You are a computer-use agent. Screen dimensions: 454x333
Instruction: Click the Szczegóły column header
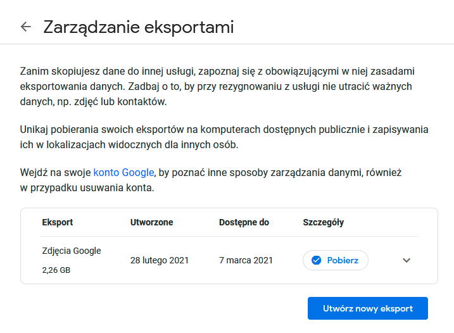(323, 222)
